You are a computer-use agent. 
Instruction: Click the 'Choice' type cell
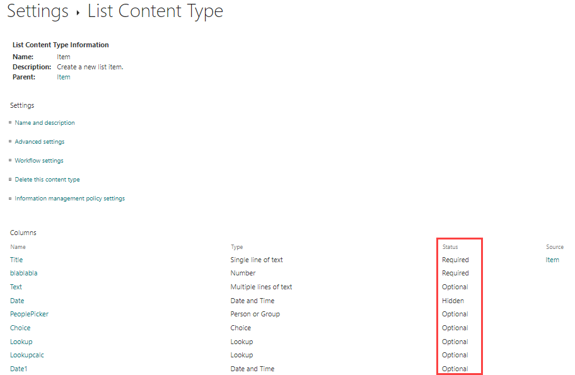tap(241, 328)
